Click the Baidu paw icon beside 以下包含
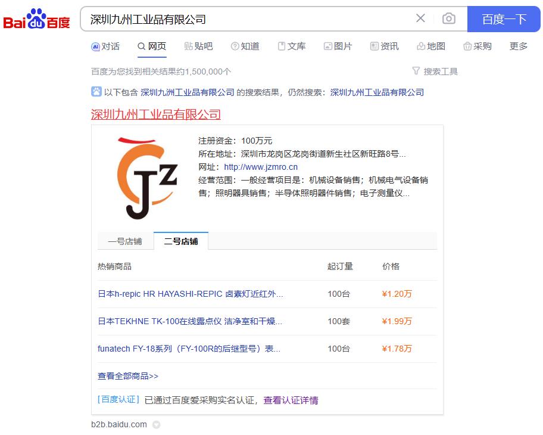Image resolution: width=543 pixels, height=435 pixels. 96,92
